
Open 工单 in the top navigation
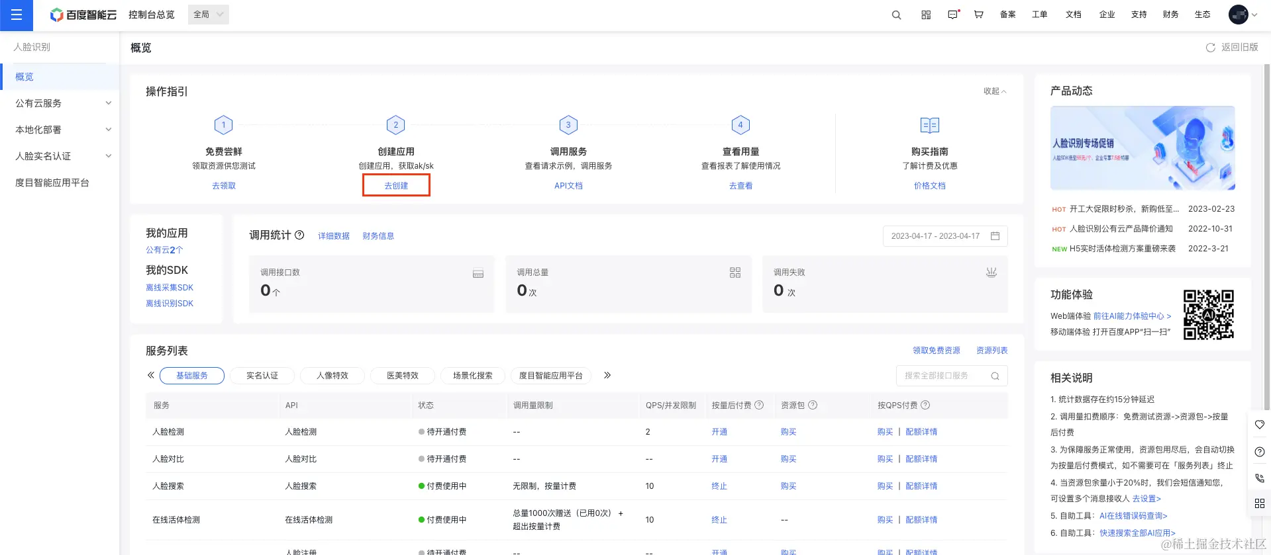[x=1040, y=15]
